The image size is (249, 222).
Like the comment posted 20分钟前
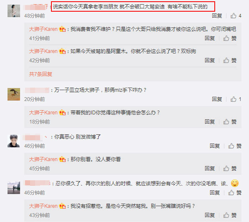pos(233,99)
